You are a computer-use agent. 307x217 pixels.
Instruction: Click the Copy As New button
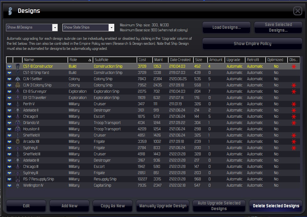tap(113, 206)
